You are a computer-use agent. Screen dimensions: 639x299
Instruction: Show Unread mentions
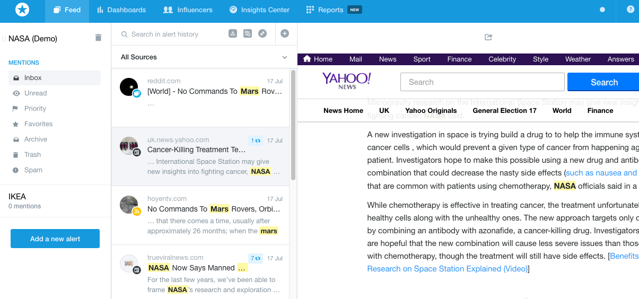(x=55, y=93)
